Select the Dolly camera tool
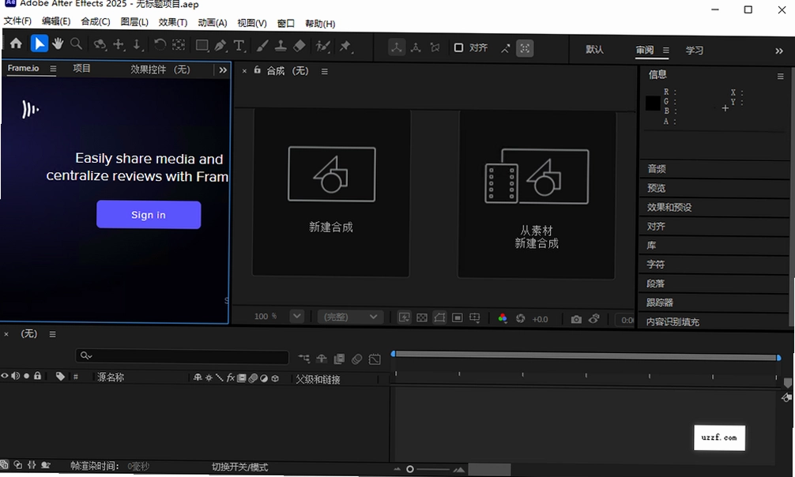 (137, 45)
